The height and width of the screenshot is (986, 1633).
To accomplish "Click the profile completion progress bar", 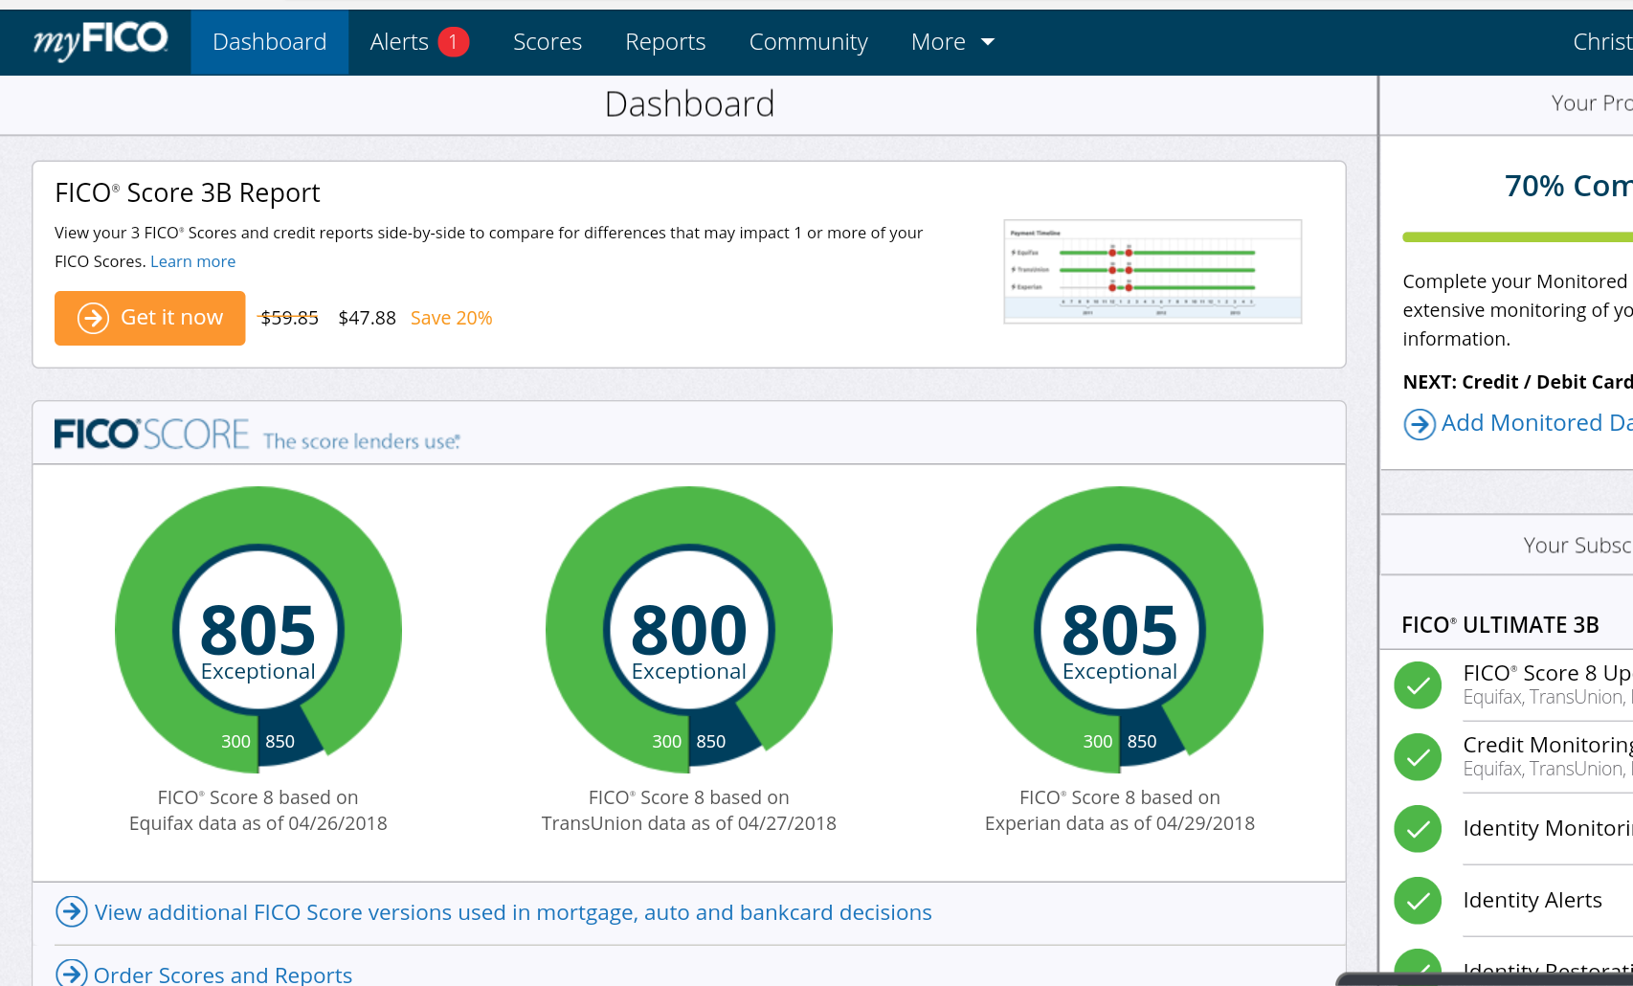I will tap(1517, 236).
